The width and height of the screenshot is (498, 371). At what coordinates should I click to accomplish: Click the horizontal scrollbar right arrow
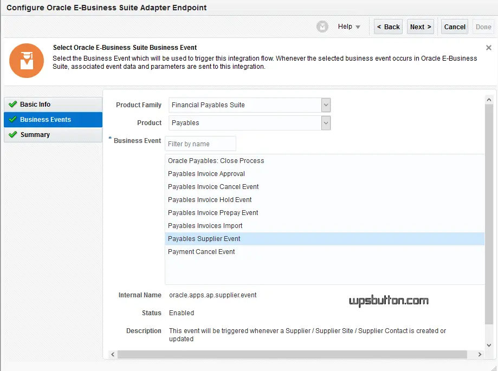[x=480, y=355]
